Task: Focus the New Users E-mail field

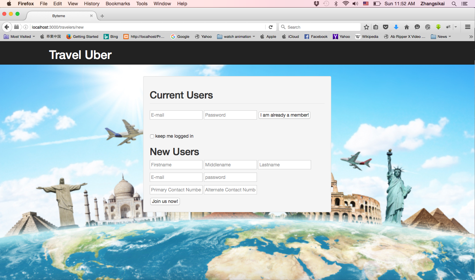Action: click(176, 177)
